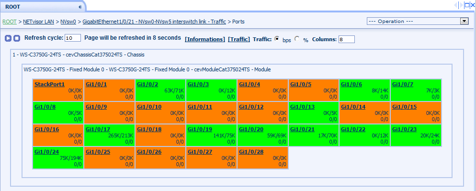Open port Gi1/0/3

(x=198, y=84)
